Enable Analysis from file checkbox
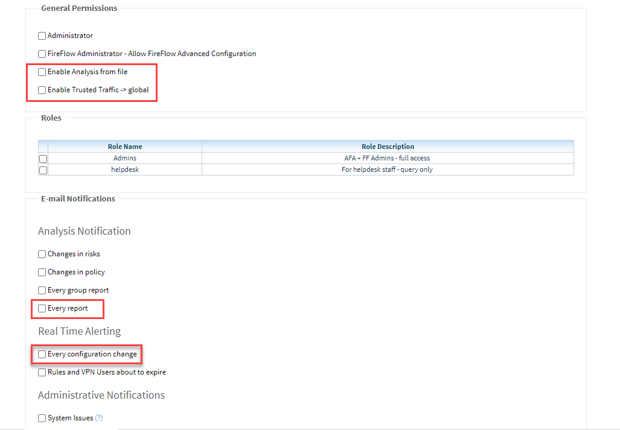Viewport: 620px width, 430px height. (x=42, y=72)
